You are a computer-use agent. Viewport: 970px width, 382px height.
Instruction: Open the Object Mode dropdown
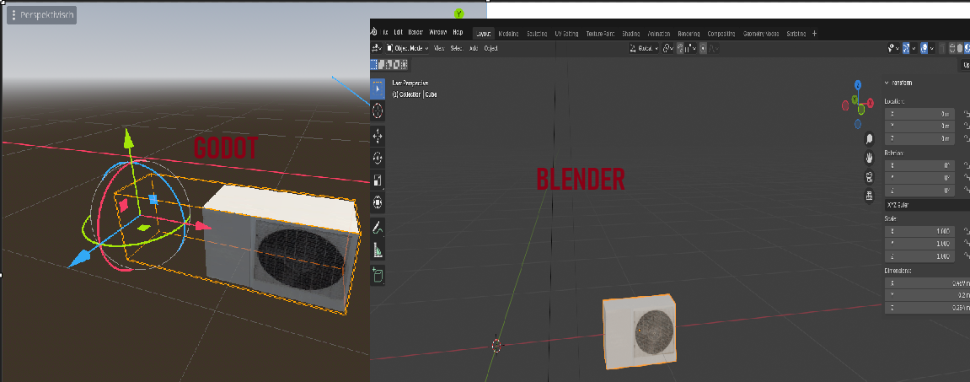click(x=408, y=48)
